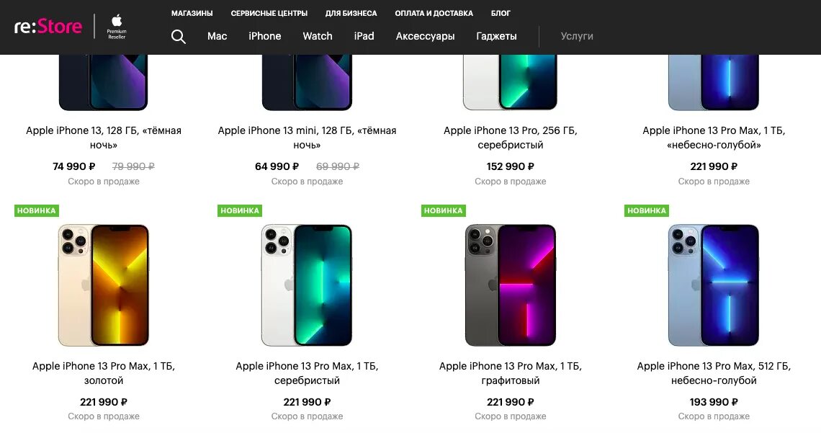Open the Mac menu section
Viewport: 821px width, 433px height.
pos(217,36)
